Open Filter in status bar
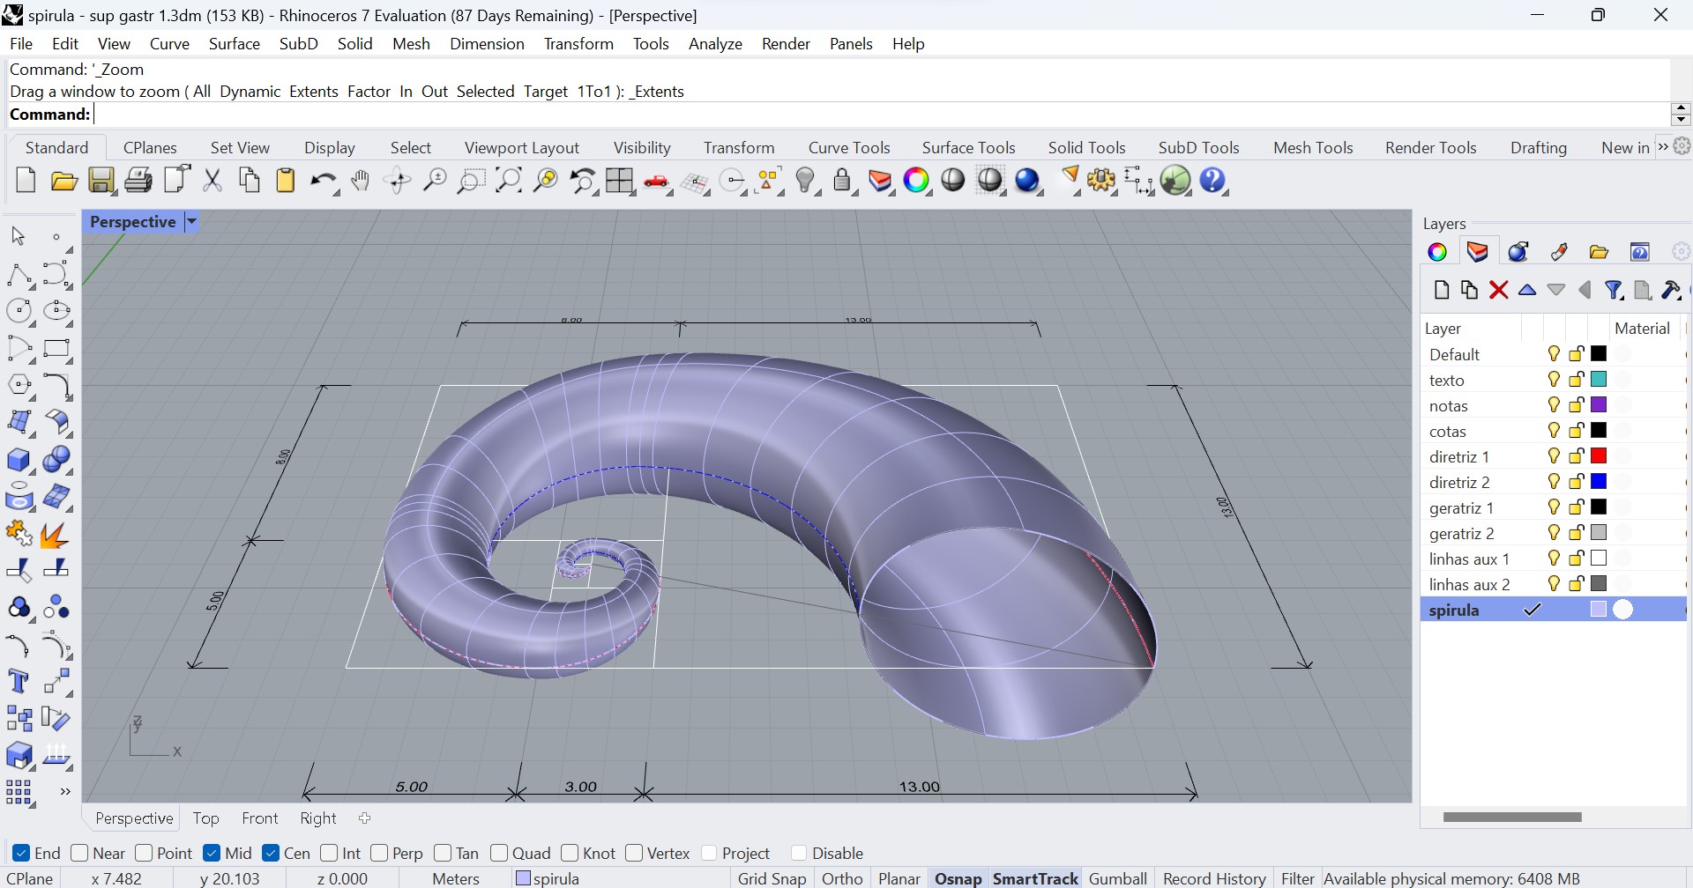 click(1297, 878)
